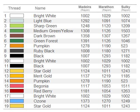Select the Green Forest swatch in row 6
The height and width of the screenshot is (112, 140).
pyautogui.click(x=17, y=41)
